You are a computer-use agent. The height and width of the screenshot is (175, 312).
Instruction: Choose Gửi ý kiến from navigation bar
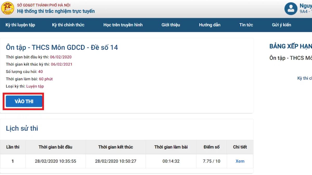(x=281, y=25)
